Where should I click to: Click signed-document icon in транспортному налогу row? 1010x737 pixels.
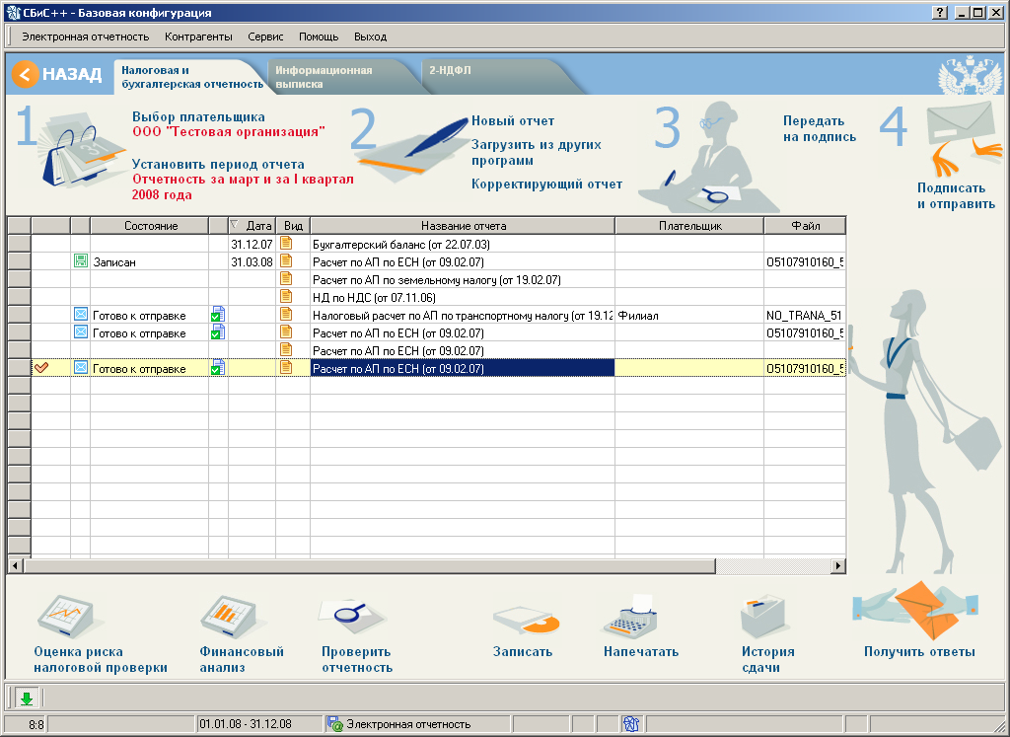click(218, 315)
